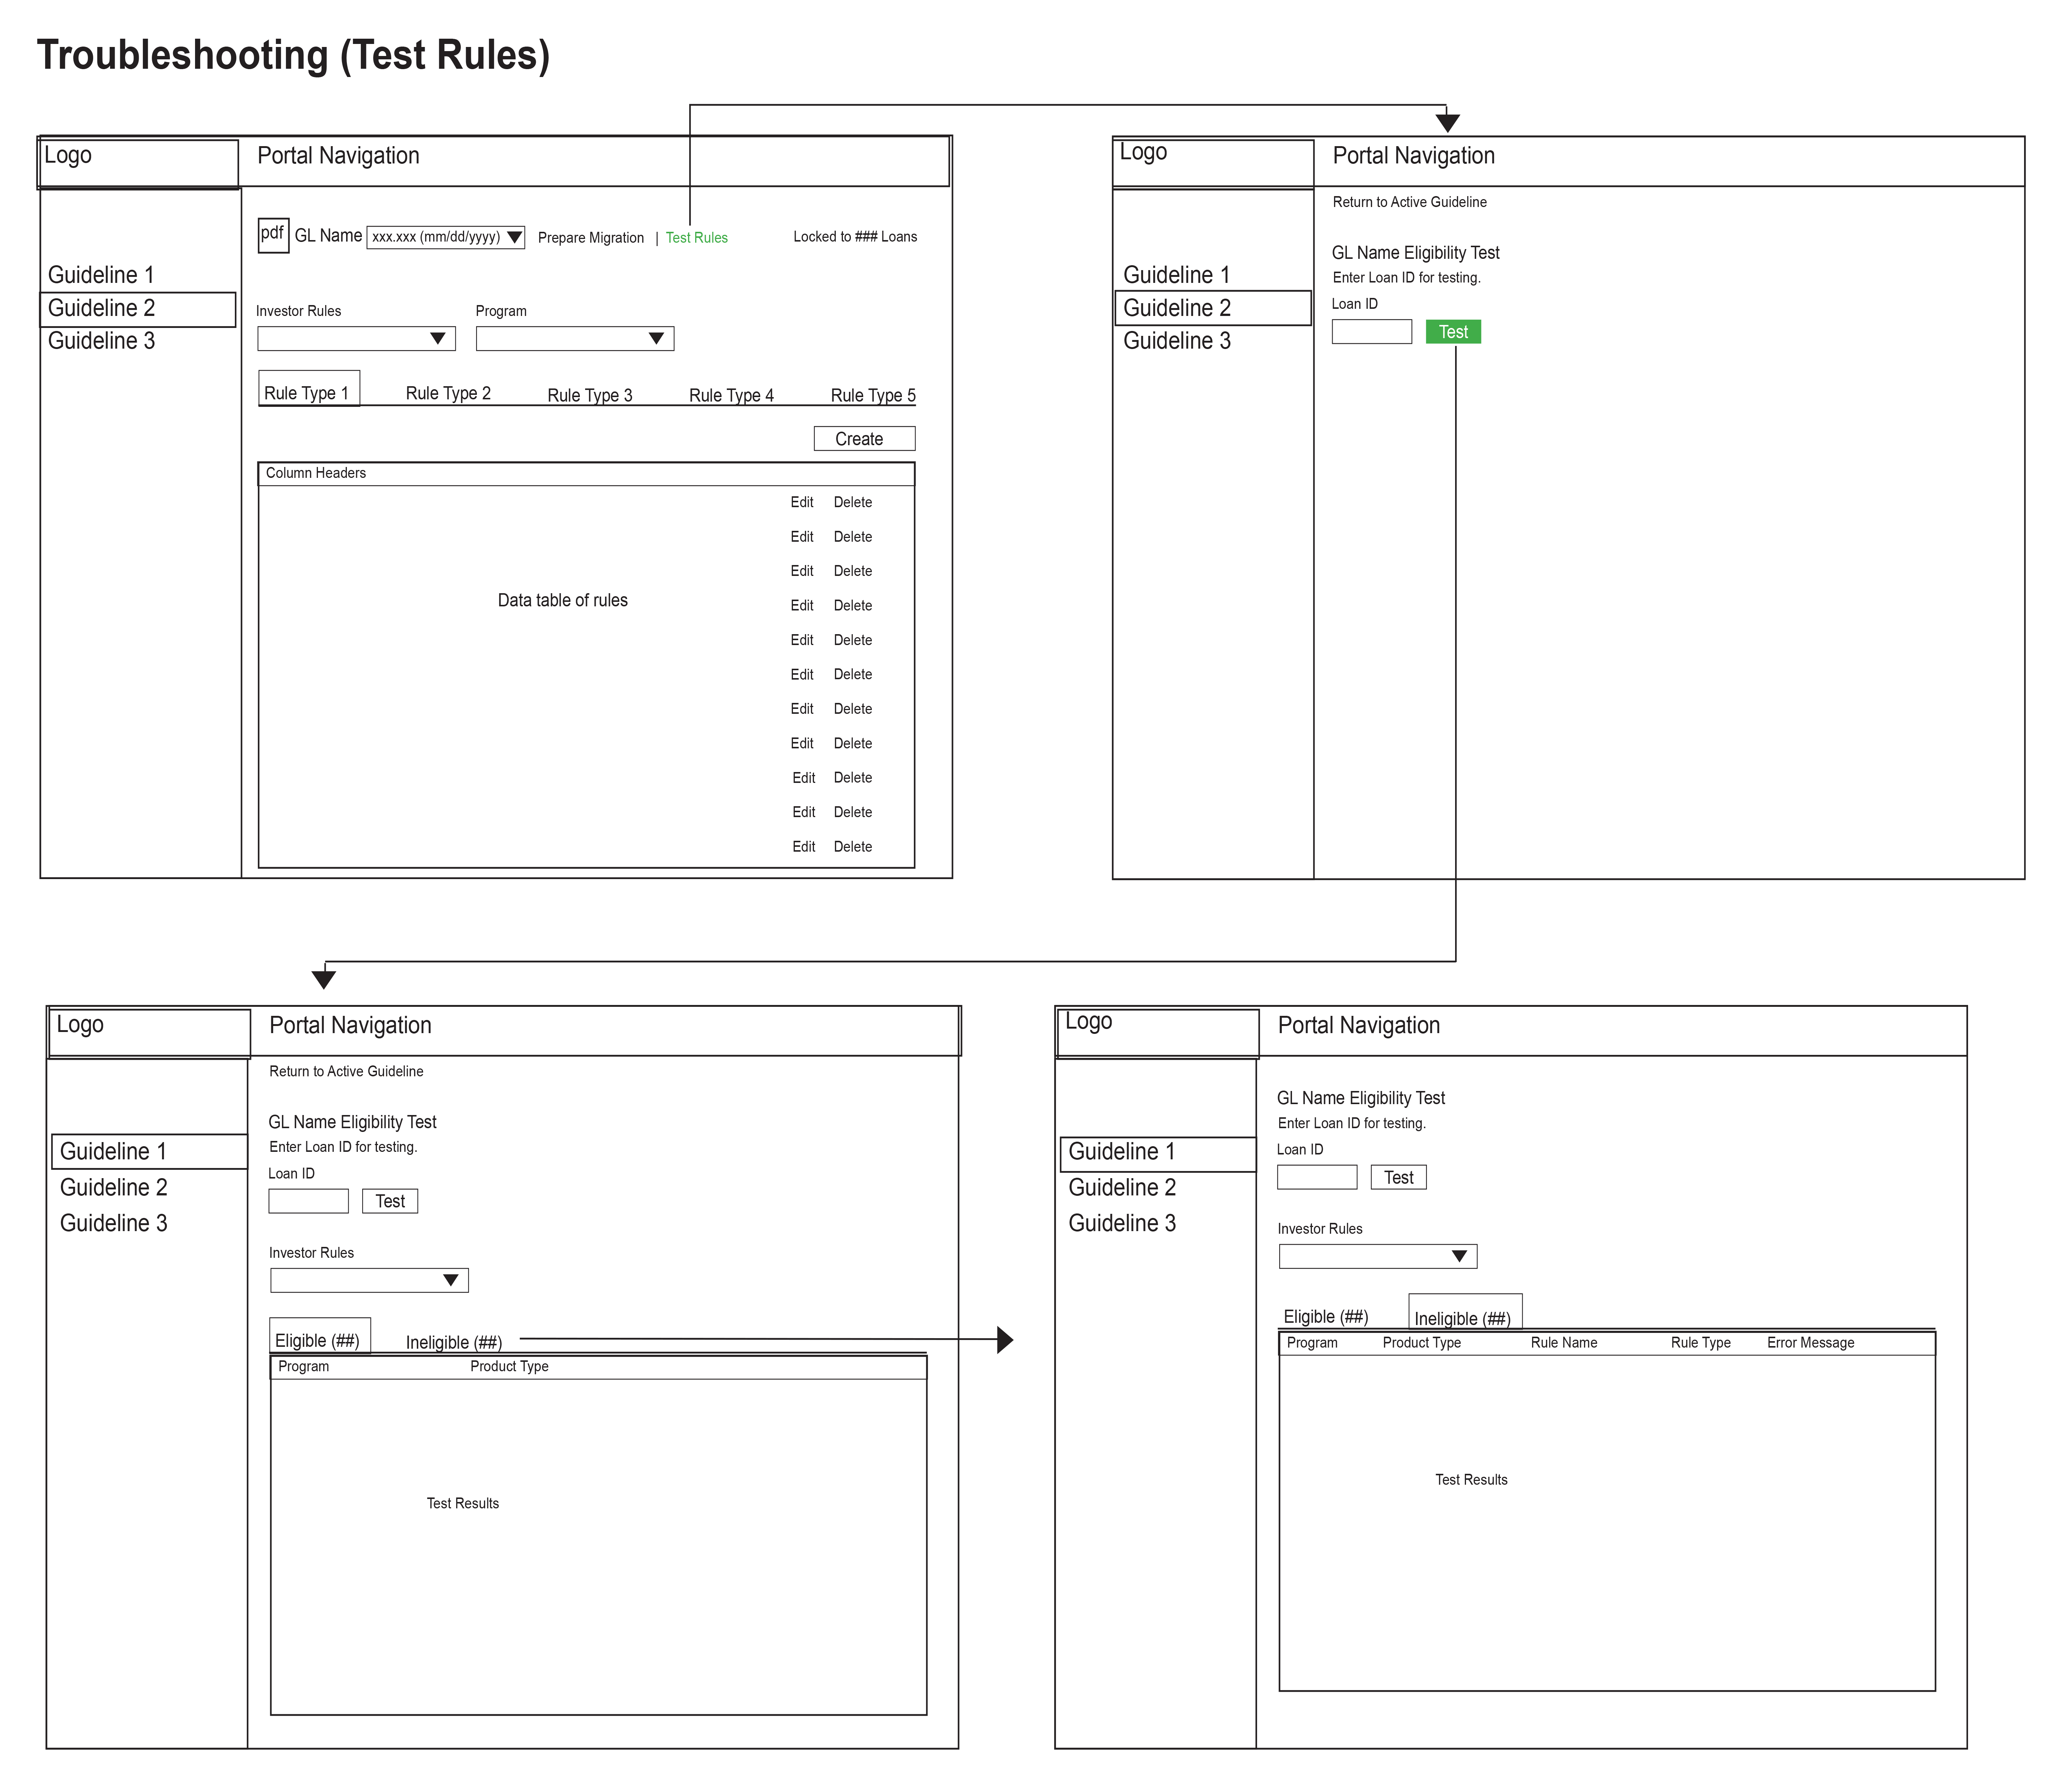Click the Logo in the top-left screen
This screenshot has width=2056, height=1792.
click(x=68, y=155)
